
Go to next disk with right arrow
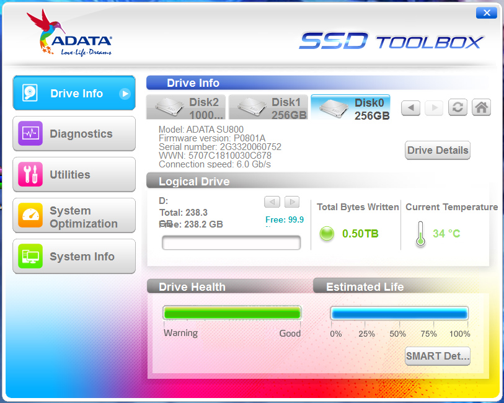pos(434,108)
